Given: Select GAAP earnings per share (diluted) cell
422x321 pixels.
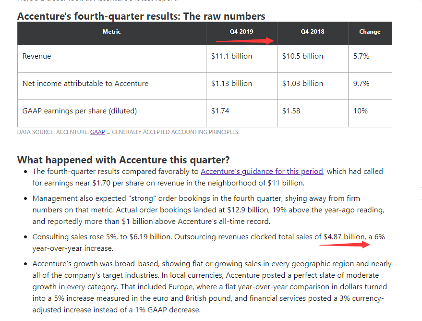Looking at the screenshot, I should 112,113.
